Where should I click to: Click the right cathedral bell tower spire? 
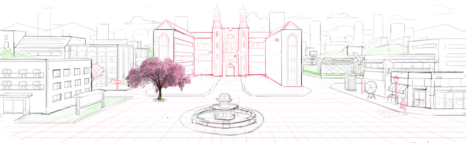244,16
